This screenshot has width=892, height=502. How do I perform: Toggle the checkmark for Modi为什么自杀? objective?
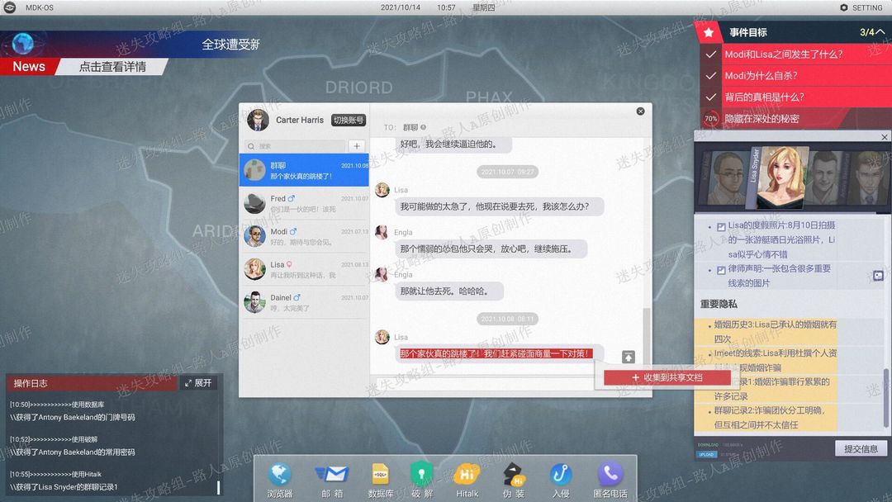coord(710,76)
